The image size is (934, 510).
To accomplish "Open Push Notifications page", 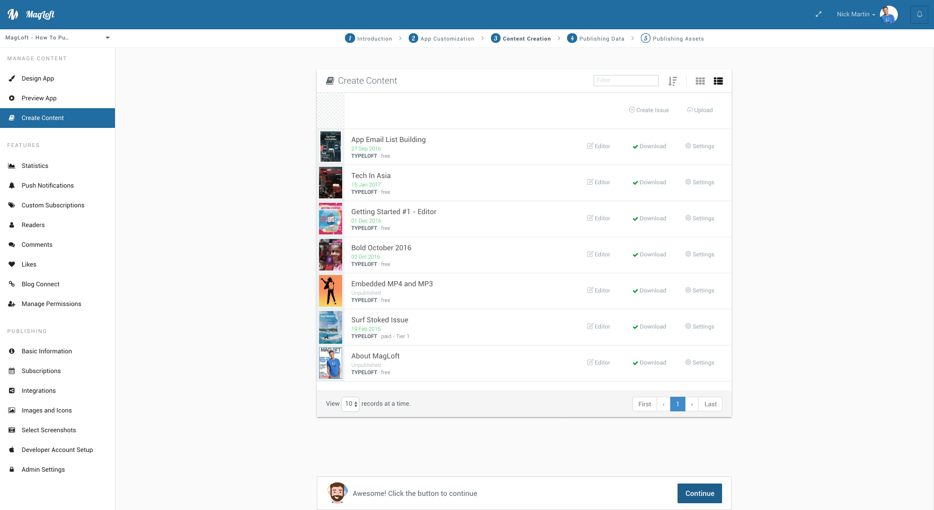I will tap(57, 185).
